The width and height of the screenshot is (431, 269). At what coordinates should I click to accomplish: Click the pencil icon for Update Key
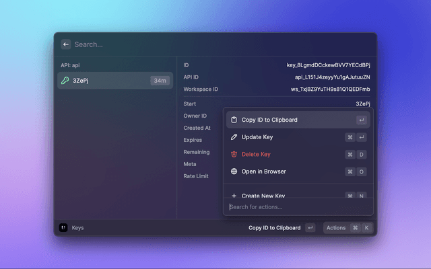pyautogui.click(x=234, y=137)
